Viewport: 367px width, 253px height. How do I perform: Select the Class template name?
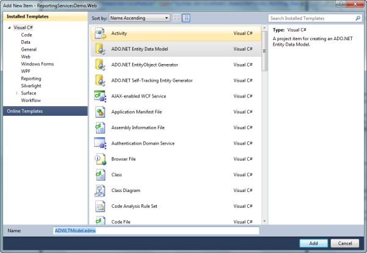[x=117, y=174]
